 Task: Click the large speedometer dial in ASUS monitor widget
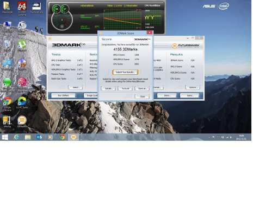62,20
